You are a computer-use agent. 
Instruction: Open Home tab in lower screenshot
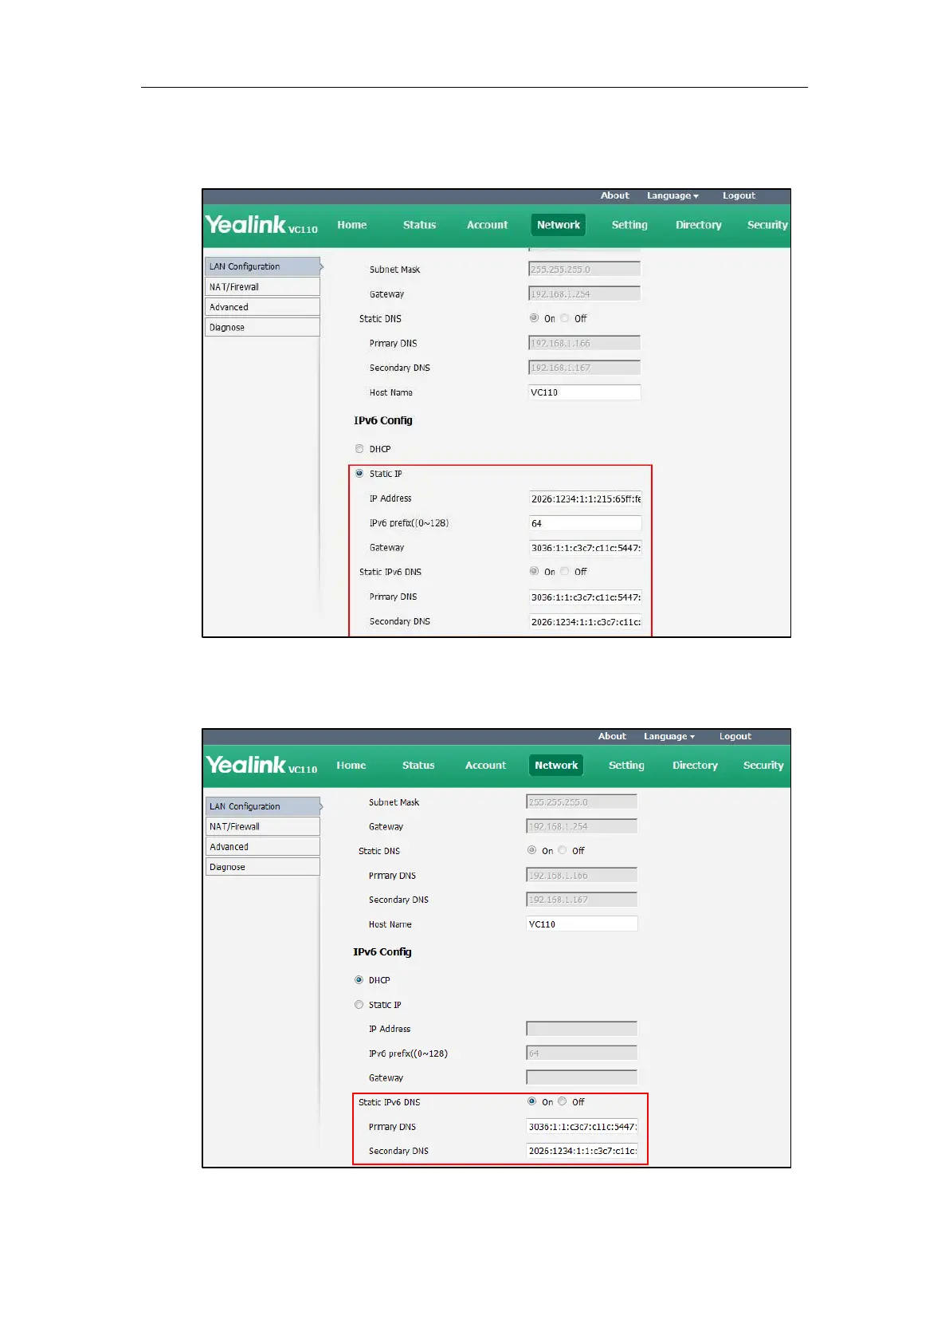[x=351, y=765]
